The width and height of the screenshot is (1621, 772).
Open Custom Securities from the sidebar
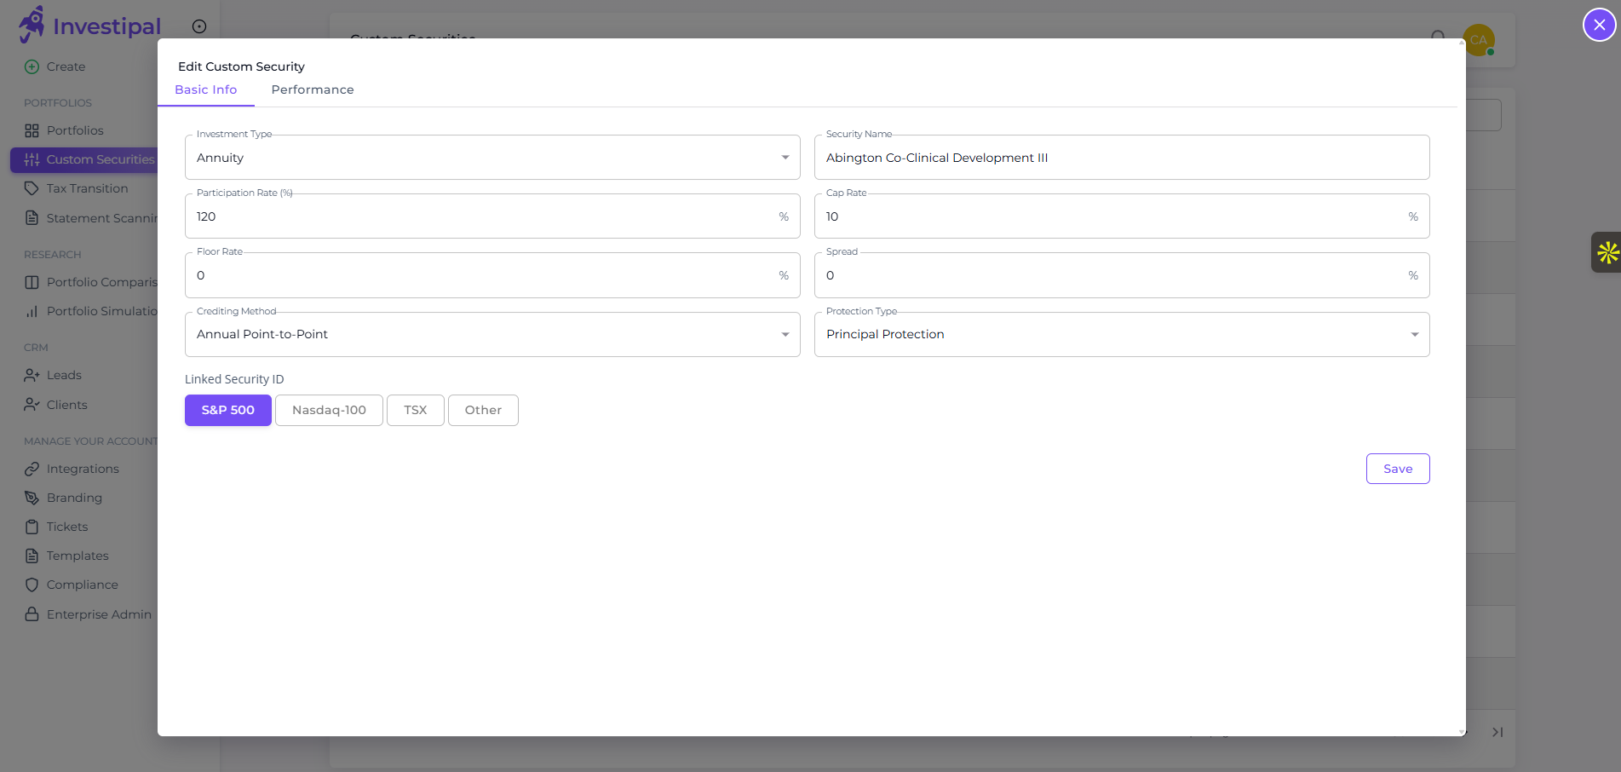click(x=31, y=159)
